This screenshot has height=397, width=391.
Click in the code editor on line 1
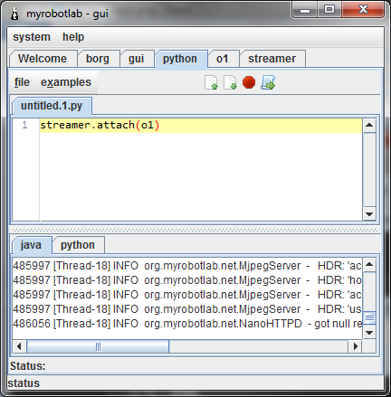coord(201,125)
